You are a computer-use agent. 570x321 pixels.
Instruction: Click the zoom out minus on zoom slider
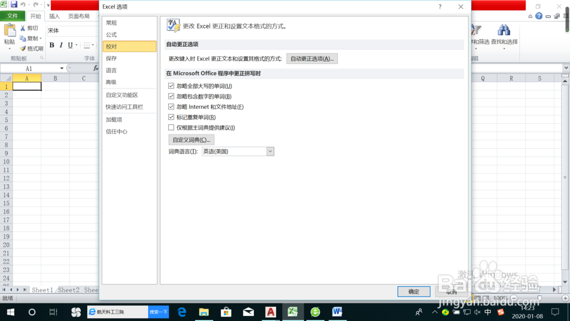coord(514,298)
